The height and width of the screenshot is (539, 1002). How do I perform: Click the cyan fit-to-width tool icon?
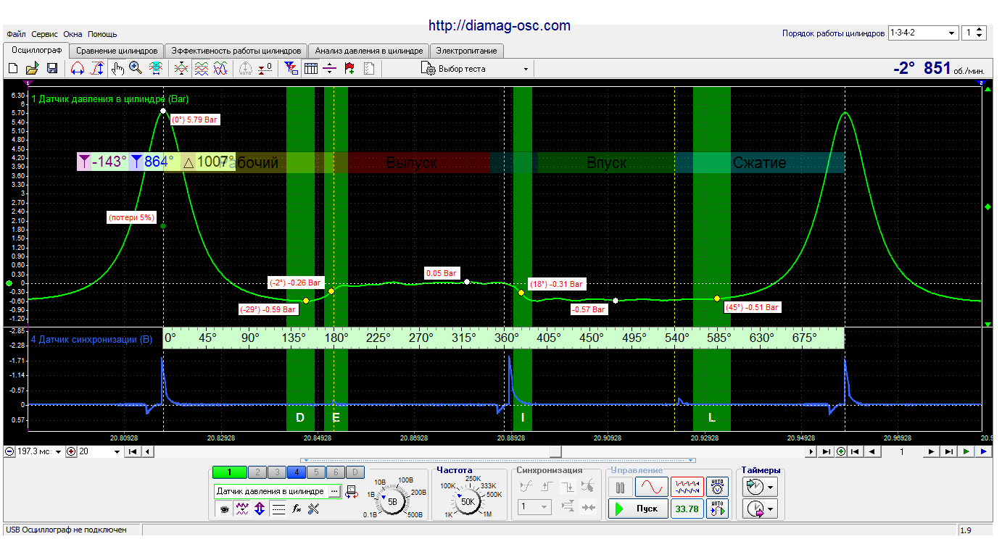[155, 69]
